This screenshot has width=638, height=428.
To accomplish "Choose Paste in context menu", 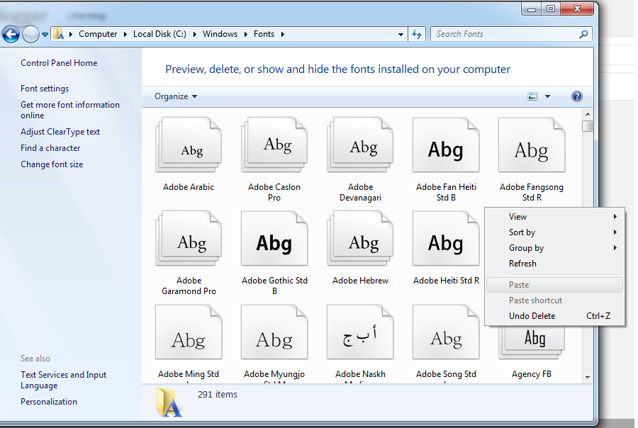I will pyautogui.click(x=554, y=285).
